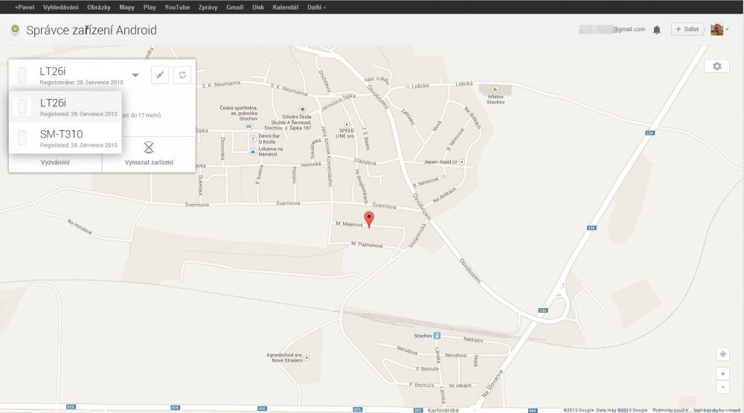Click the map settings gear icon
Screen dimensions: 744x413
coord(717,66)
